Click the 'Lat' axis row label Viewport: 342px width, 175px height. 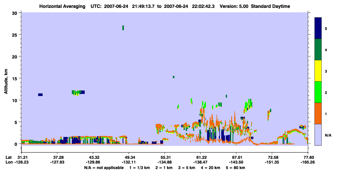9,157
